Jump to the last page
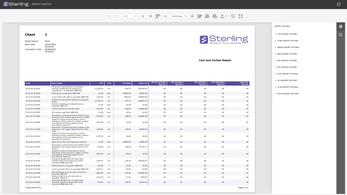 (150, 16)
